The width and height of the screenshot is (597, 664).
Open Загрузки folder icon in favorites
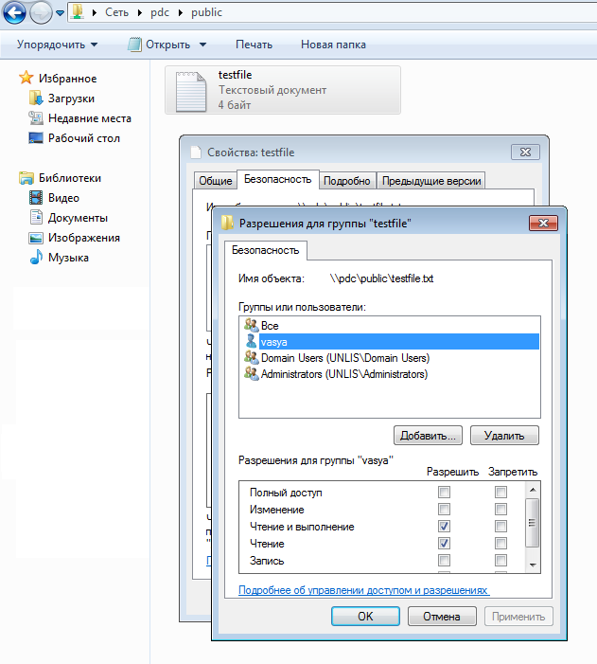(36, 99)
